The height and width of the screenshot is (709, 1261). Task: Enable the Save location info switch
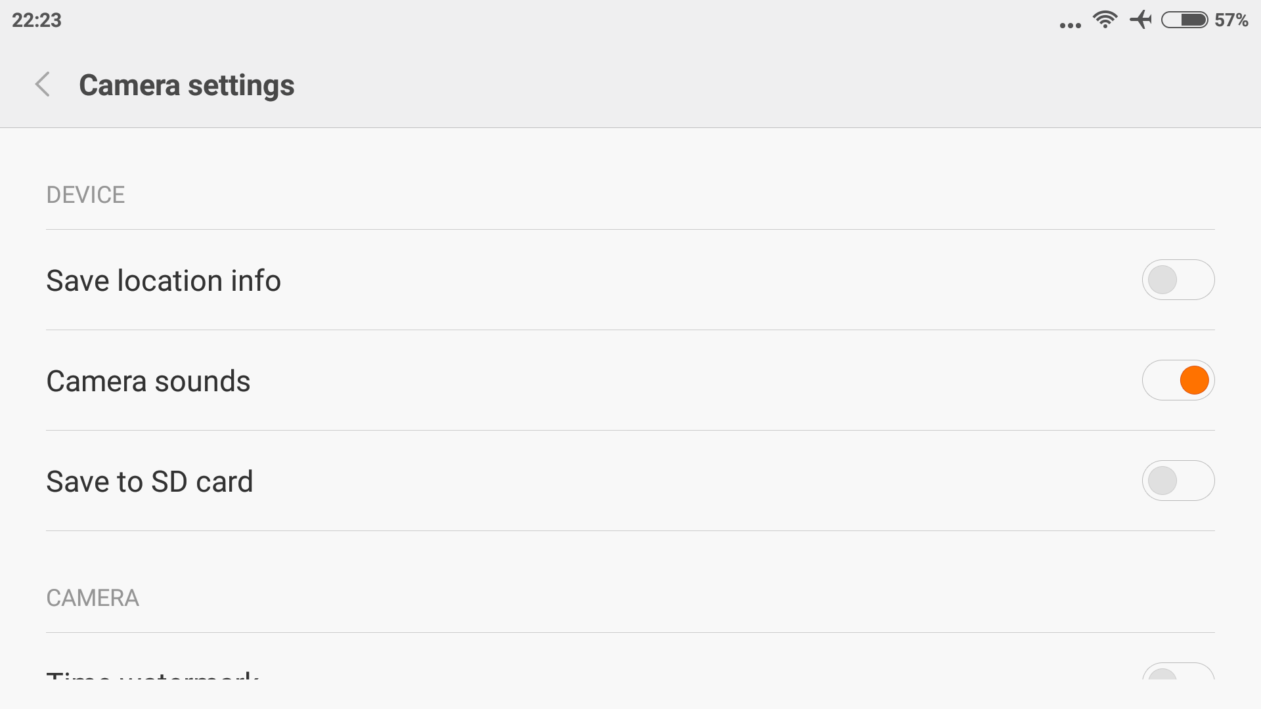click(x=1178, y=280)
